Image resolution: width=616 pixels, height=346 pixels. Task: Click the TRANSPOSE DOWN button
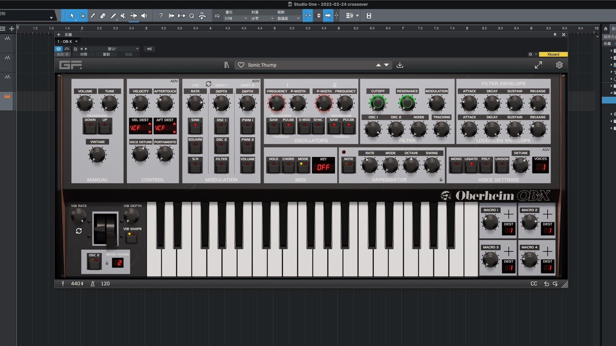click(x=90, y=128)
